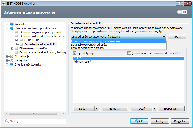Choose Lista dozwolonych adresów option
The width and height of the screenshot is (193, 128).
click(x=118, y=48)
